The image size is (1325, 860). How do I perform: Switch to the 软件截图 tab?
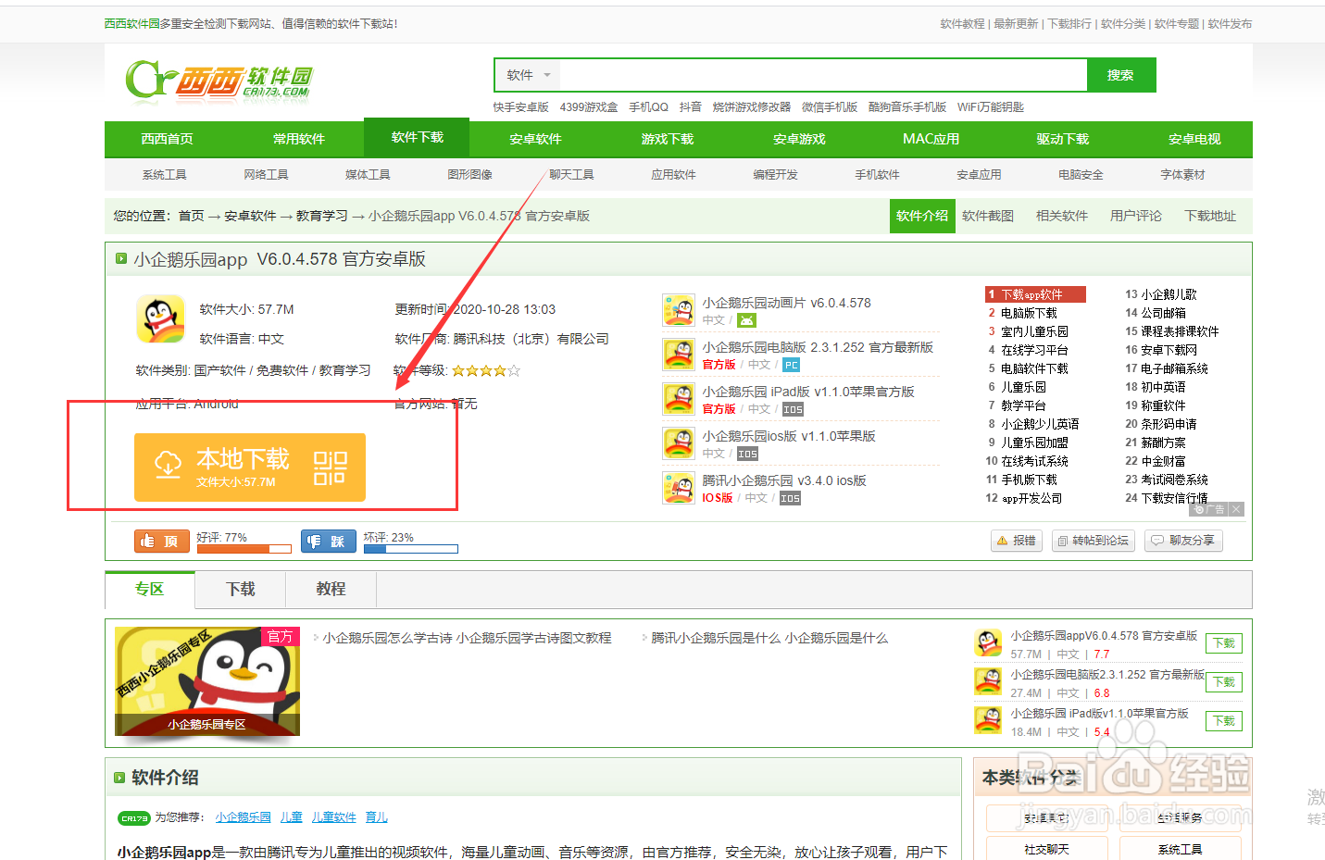988,216
